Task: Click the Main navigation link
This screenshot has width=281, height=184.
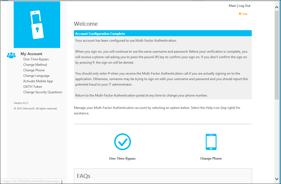Action: coord(232,5)
